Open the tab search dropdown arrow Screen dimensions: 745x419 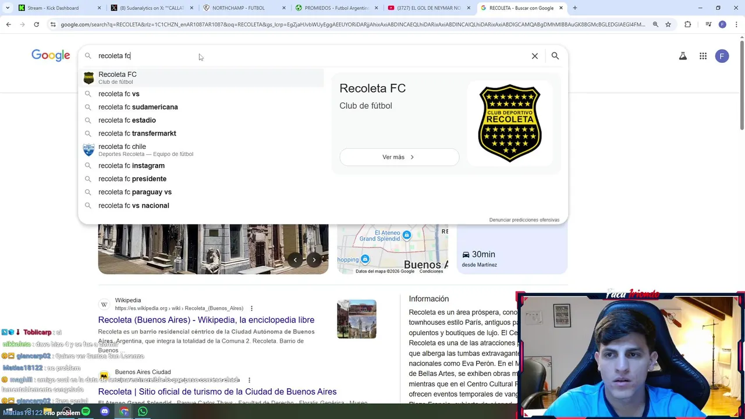tap(8, 8)
